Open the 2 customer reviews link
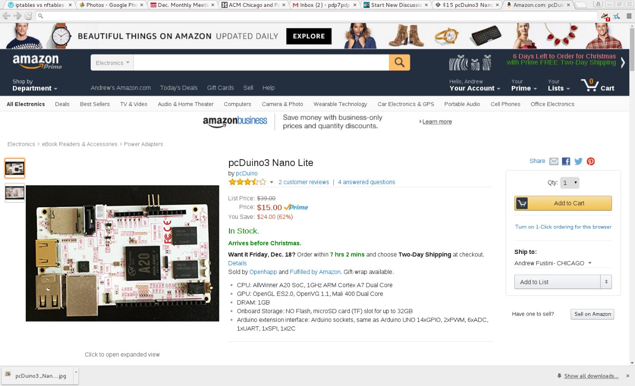 [x=304, y=182]
